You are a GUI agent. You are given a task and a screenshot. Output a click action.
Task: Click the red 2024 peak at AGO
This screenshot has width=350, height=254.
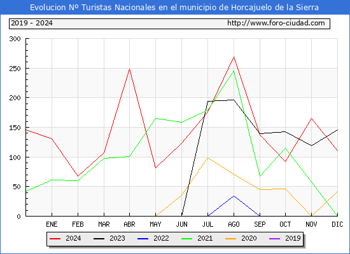coord(234,57)
